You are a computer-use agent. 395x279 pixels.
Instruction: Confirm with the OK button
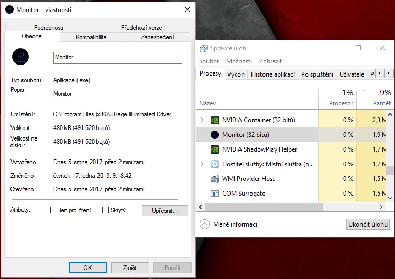click(x=87, y=267)
